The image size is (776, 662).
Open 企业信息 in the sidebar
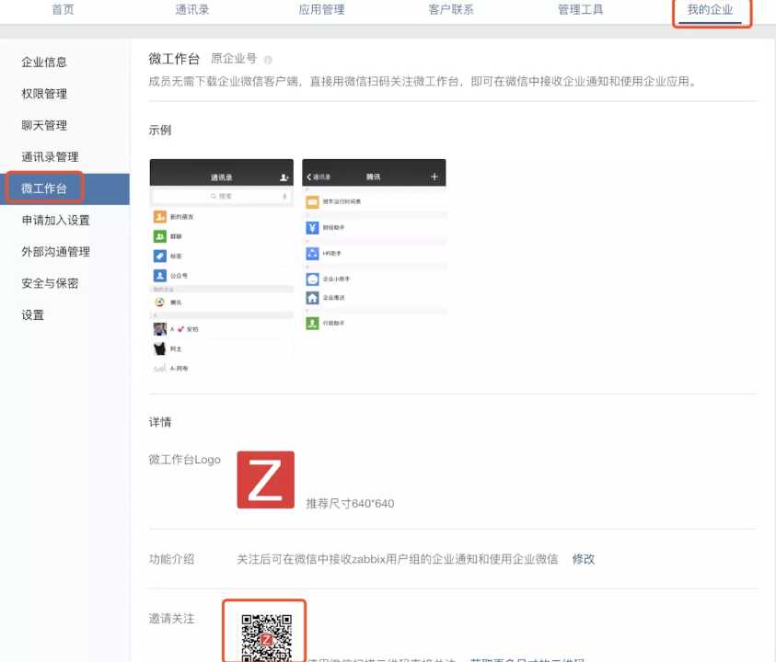pos(44,63)
